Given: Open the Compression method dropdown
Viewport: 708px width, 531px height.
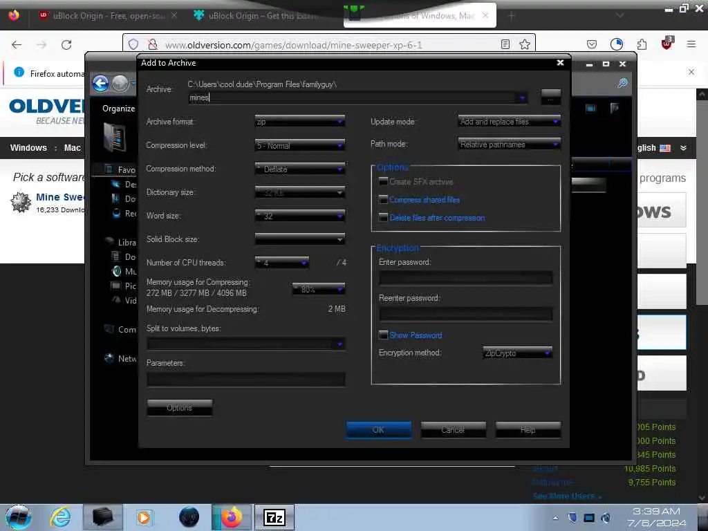Looking at the screenshot, I should [300, 169].
